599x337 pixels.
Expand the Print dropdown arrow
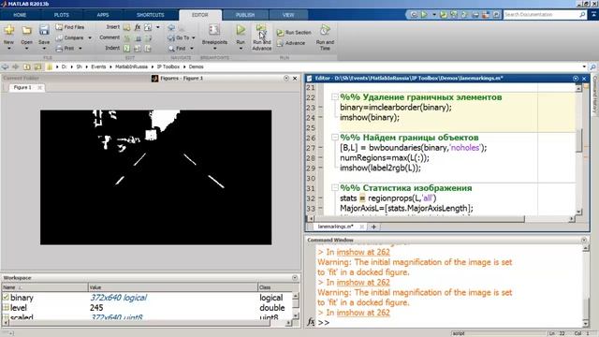point(80,49)
